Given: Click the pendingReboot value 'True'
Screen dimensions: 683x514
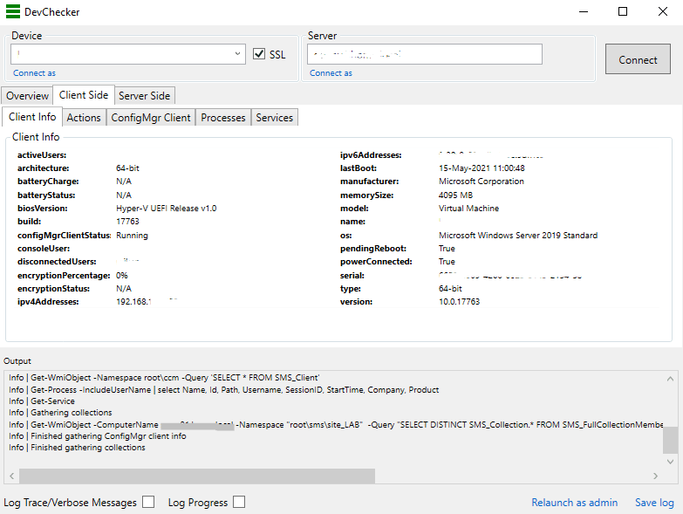Looking at the screenshot, I should click(447, 249).
